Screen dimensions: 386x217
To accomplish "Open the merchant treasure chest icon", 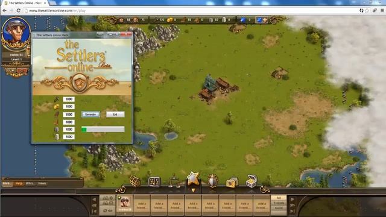I will [252, 181].
